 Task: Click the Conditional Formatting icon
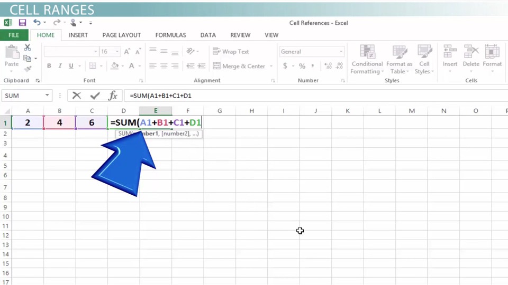pos(367,59)
